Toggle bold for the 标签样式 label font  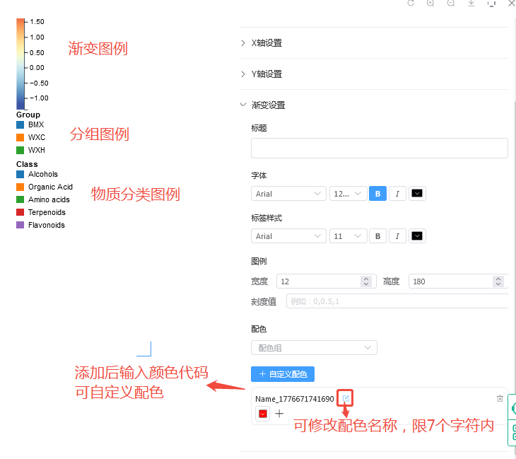(x=377, y=236)
